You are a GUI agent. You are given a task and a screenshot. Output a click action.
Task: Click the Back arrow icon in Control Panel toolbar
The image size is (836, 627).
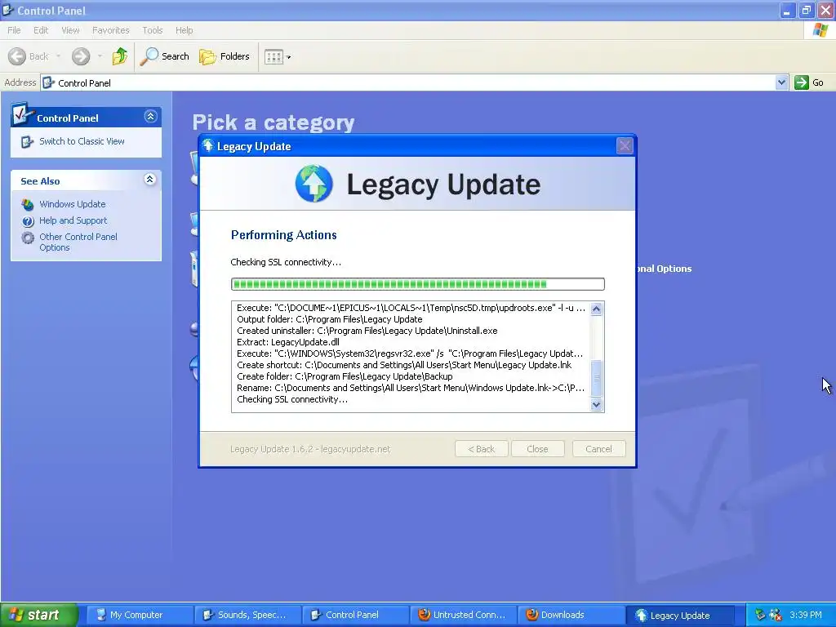point(17,56)
